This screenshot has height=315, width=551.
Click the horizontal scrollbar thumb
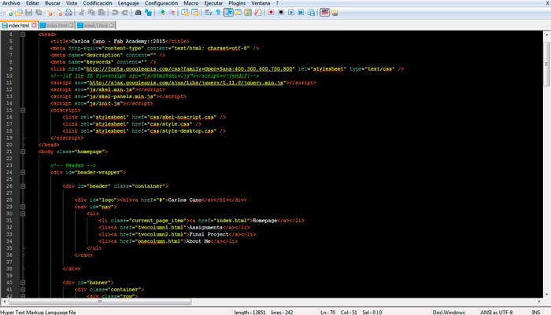coord(100,302)
